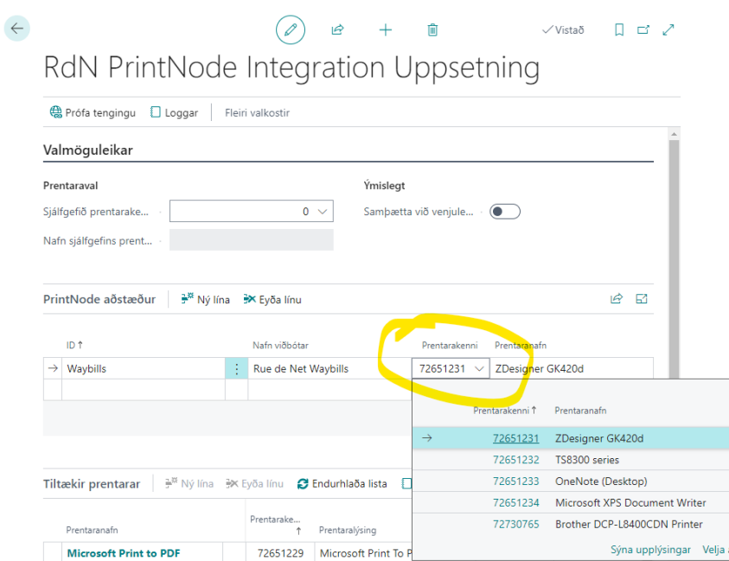Click the three-dot menu on Waybills row
The width and height of the screenshot is (729, 561).
pyautogui.click(x=236, y=368)
